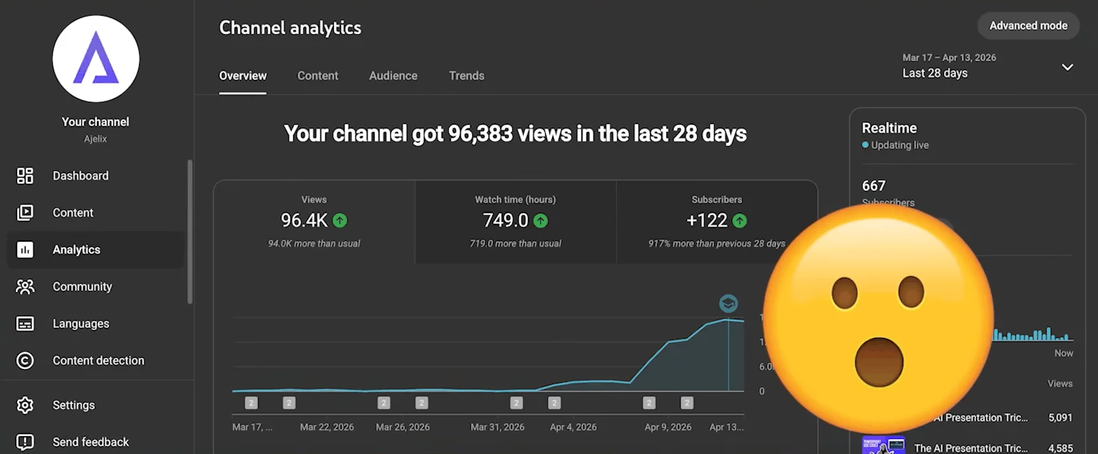Click the Languages sidebar icon
Screen dimensions: 1098x454
click(x=25, y=324)
